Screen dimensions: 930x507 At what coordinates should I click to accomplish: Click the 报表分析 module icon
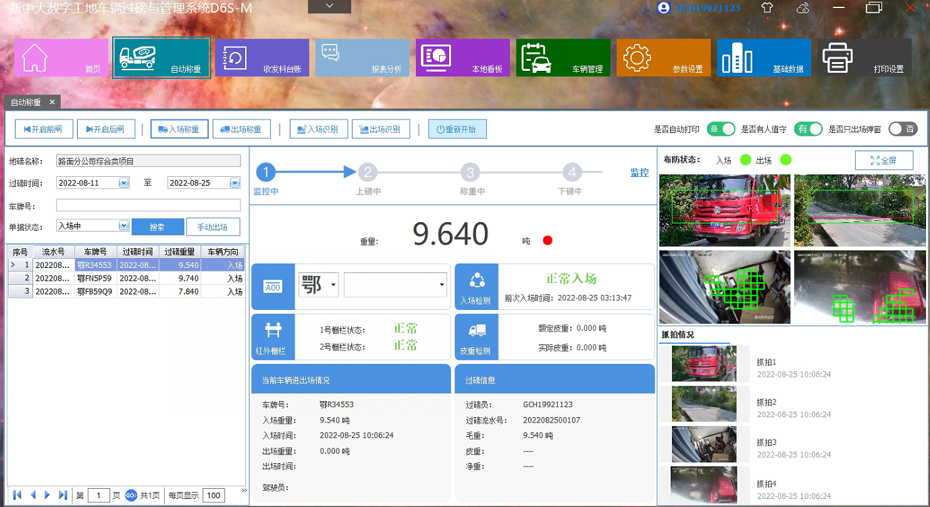point(362,57)
